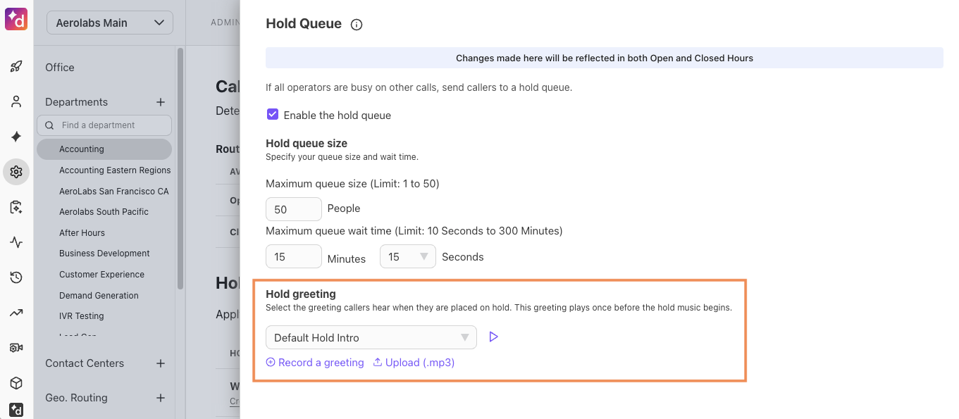959x419 pixels.
Task: Open the analytics trend arrow icon
Action: point(16,313)
